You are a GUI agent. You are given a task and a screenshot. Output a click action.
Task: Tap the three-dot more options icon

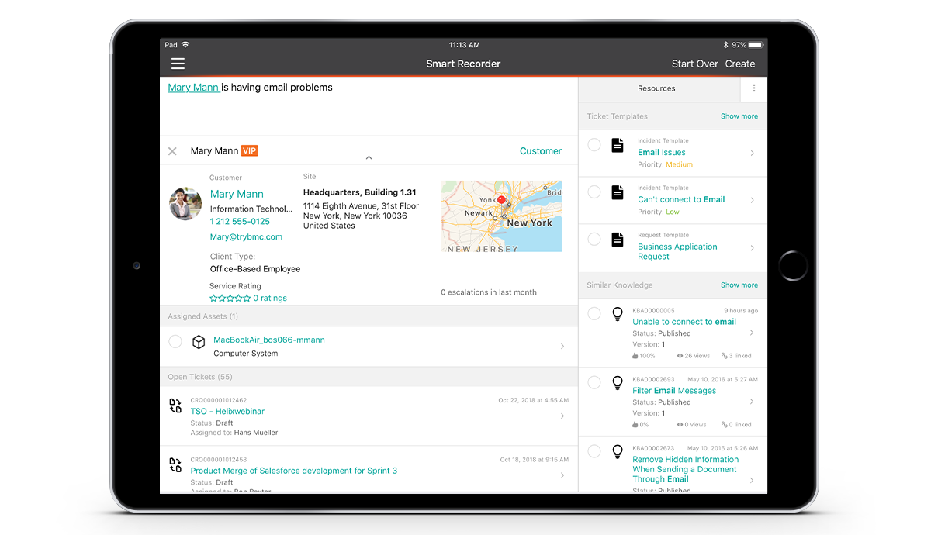pos(753,88)
